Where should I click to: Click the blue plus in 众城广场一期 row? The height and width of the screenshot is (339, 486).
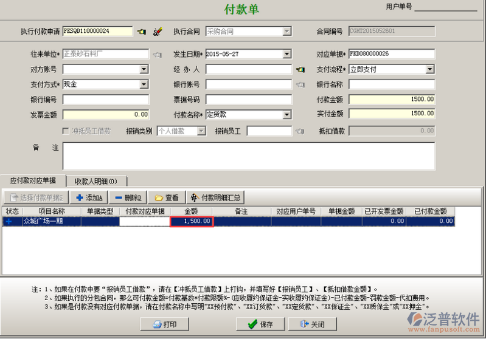click(x=9, y=221)
